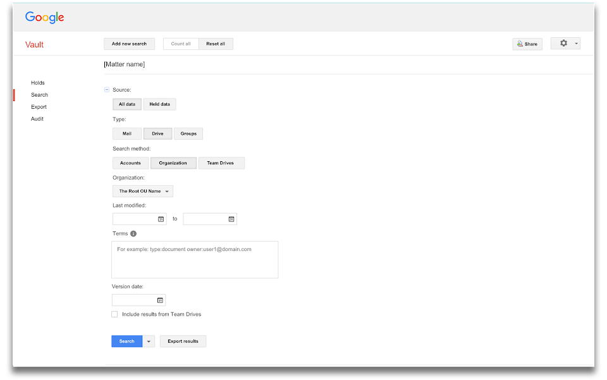Enable Include results from Team Drives

click(114, 314)
